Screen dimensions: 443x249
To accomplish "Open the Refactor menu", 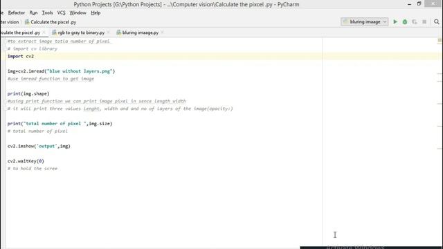I will pos(17,12).
